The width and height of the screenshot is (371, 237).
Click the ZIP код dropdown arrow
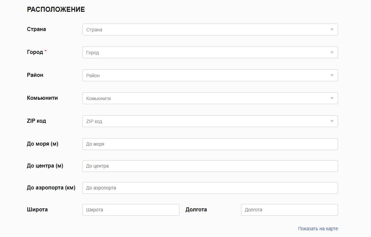point(332,121)
